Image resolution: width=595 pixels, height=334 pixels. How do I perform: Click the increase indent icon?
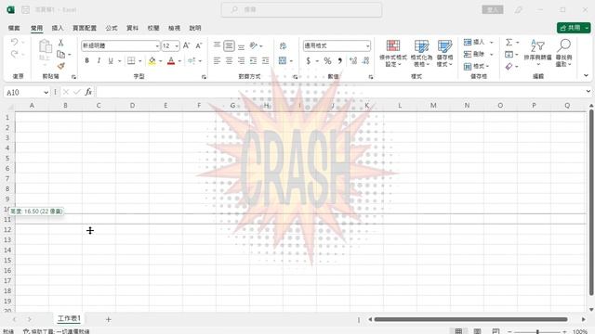pyautogui.click(x=265, y=60)
